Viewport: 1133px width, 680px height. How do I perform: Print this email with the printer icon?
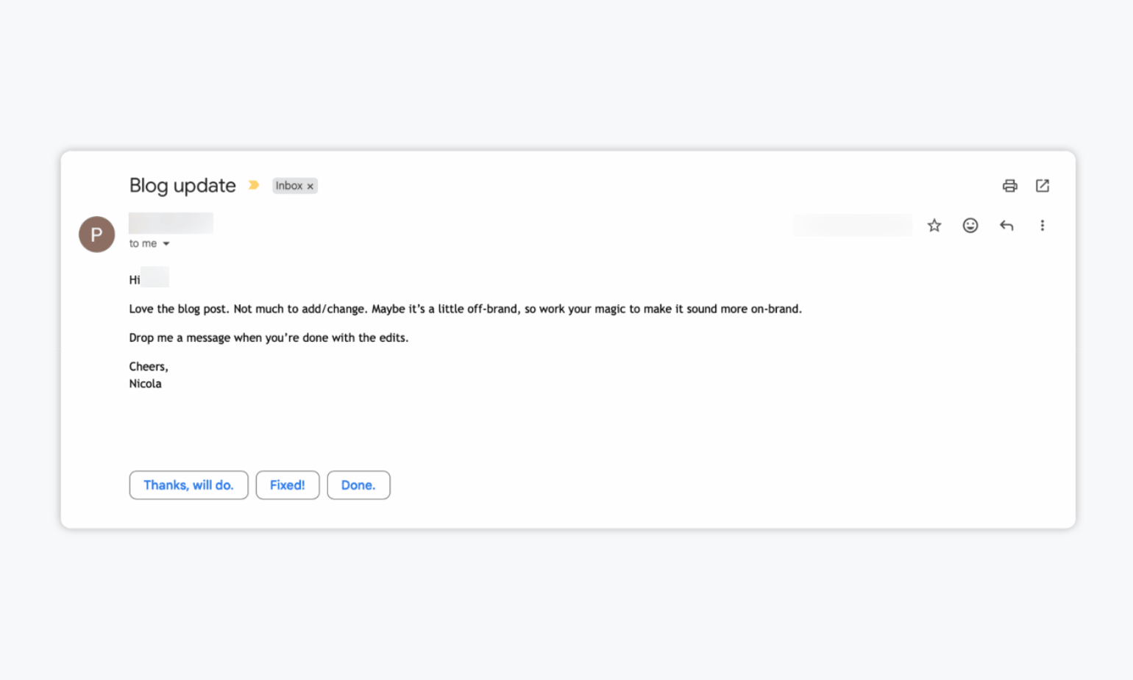point(1009,186)
